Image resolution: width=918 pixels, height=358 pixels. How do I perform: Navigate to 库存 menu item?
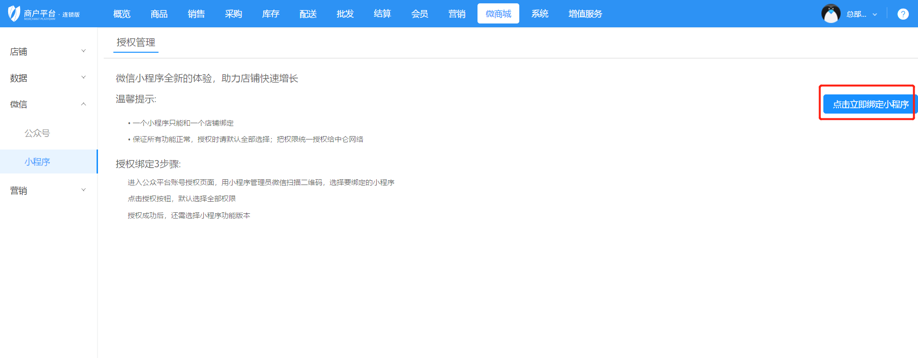point(270,14)
